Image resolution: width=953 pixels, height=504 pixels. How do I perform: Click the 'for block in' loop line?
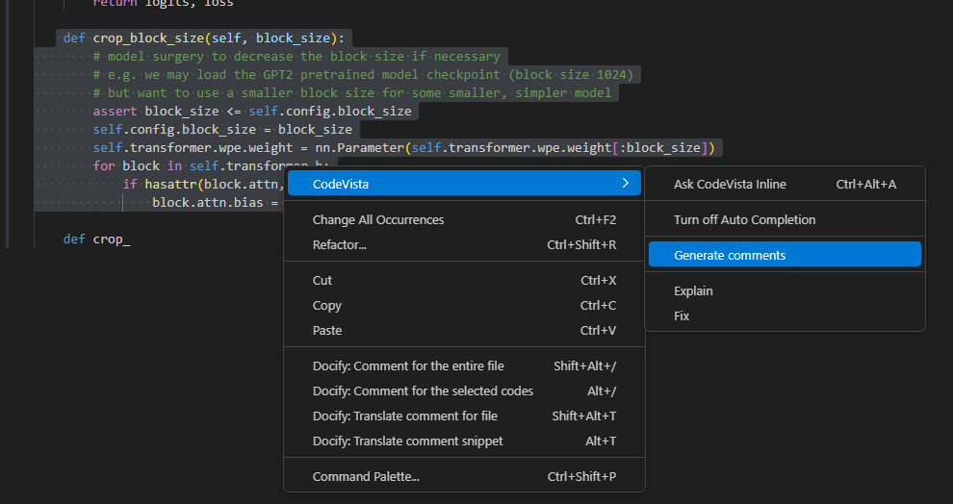[211, 165]
